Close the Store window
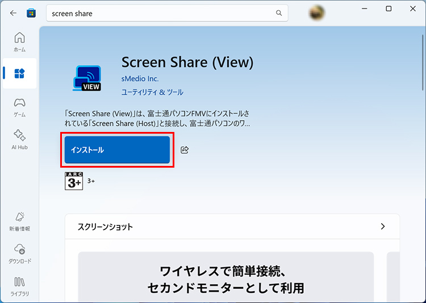This screenshot has width=426, height=303. tap(413, 8)
